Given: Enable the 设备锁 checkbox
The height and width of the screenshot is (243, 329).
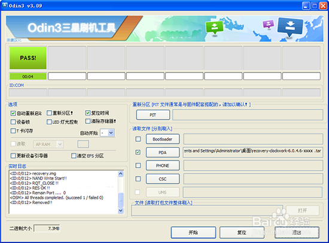Looking at the screenshot, I should [x=13, y=122].
